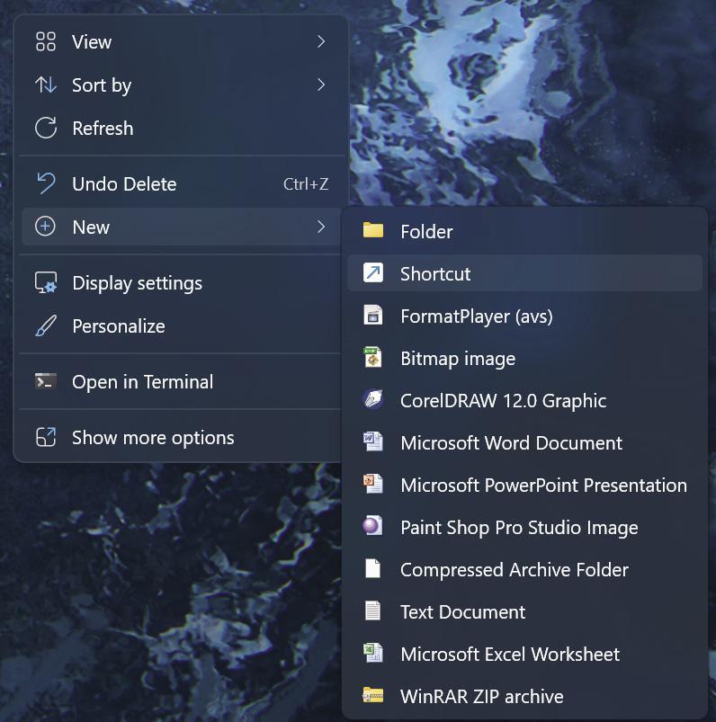This screenshot has width=716, height=722.
Task: Click the Paint Shop Pro sphere icon
Action: 372,526
